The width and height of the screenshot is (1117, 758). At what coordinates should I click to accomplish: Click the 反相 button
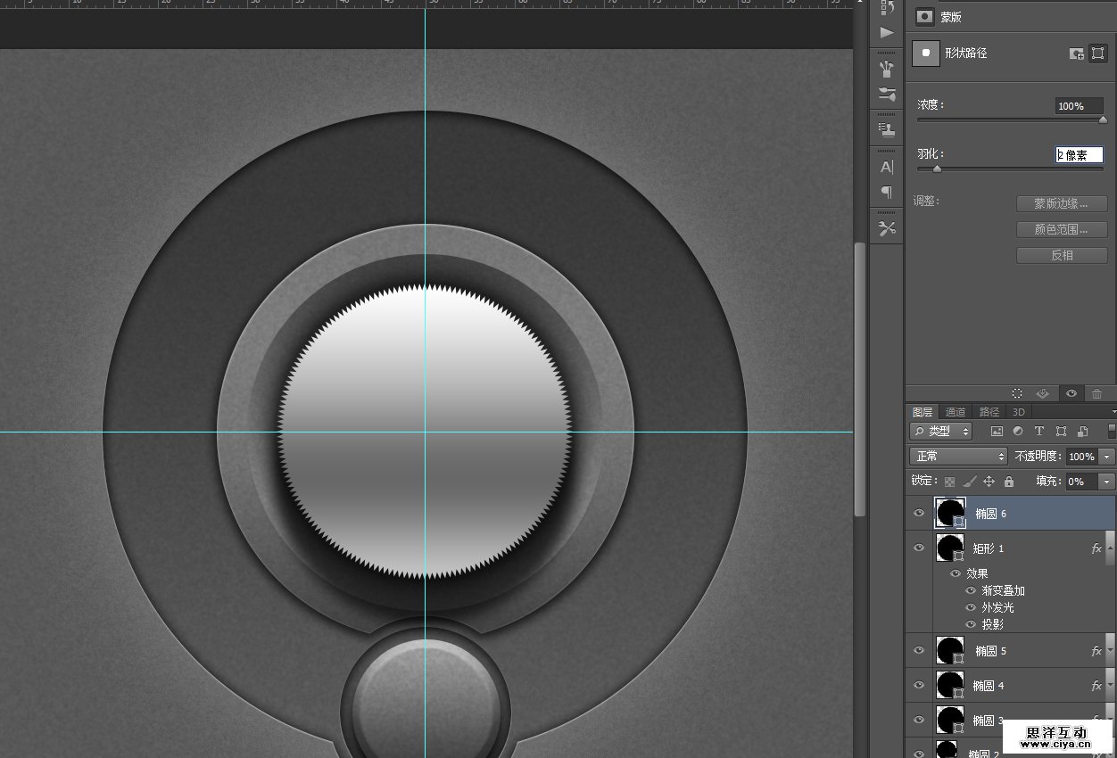coord(1062,255)
